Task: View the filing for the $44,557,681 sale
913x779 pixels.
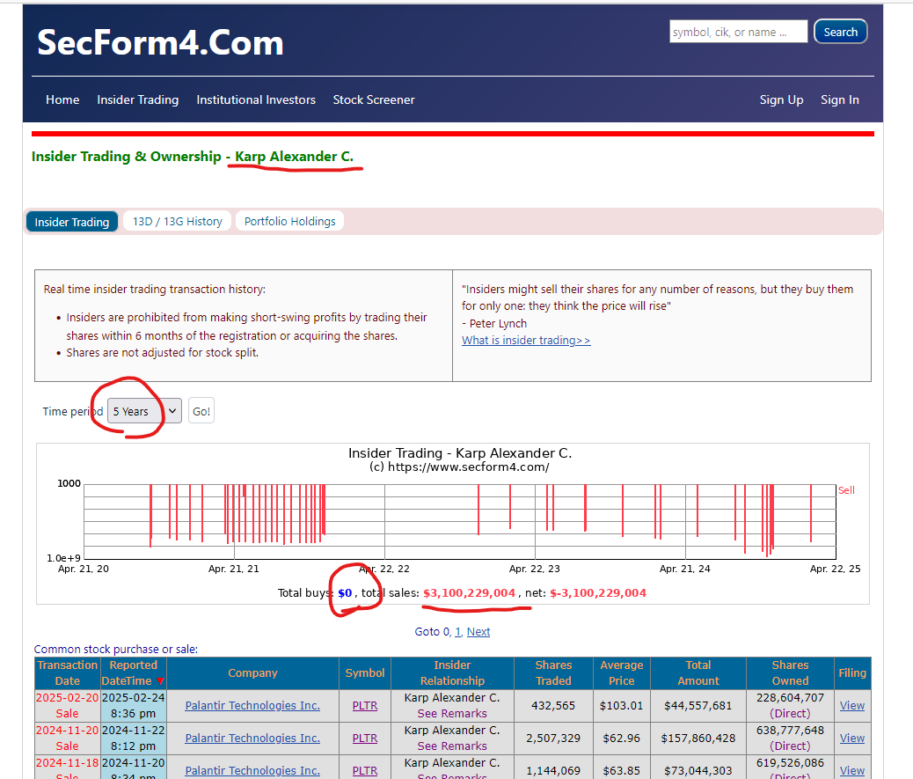Action: pyautogui.click(x=851, y=706)
